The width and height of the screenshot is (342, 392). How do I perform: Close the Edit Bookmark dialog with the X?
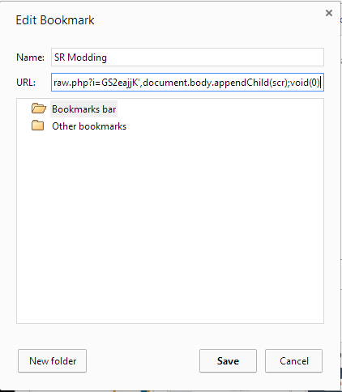tap(329, 13)
